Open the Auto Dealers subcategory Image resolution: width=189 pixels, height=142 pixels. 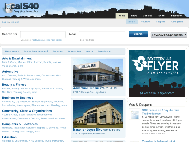tap(9, 75)
